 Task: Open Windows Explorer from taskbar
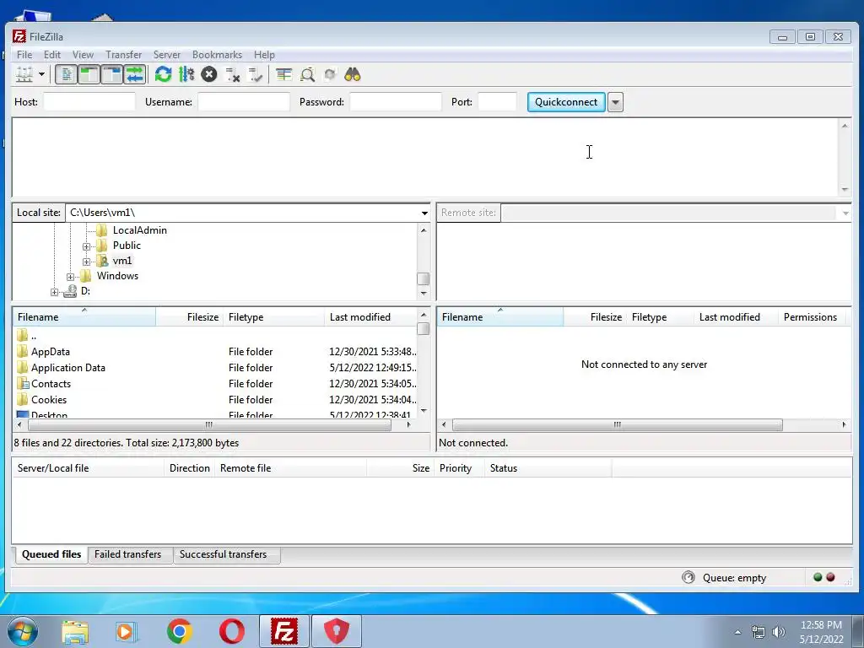tap(75, 631)
